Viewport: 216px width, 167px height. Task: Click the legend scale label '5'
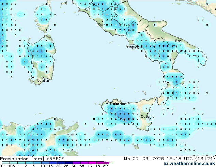(33, 166)
